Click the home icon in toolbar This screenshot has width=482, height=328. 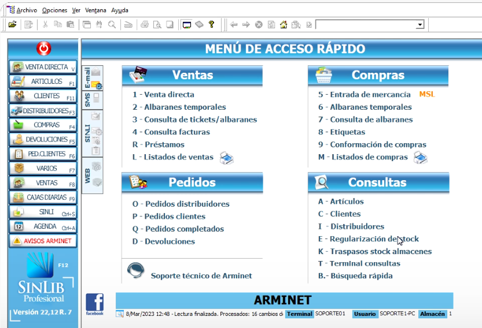coord(284,25)
